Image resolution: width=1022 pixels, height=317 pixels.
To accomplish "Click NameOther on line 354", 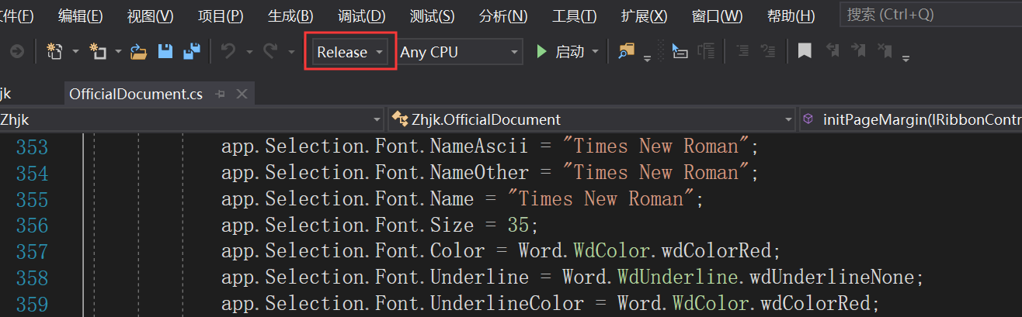I will [479, 173].
